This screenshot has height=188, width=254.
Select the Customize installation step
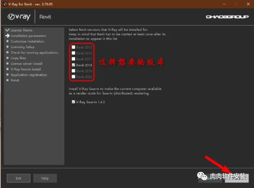pyautogui.click(x=28, y=41)
